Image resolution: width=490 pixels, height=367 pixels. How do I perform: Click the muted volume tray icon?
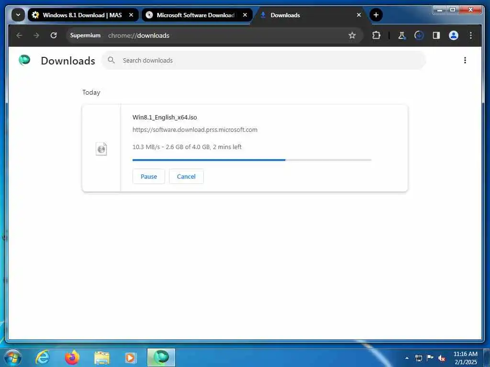point(442,358)
